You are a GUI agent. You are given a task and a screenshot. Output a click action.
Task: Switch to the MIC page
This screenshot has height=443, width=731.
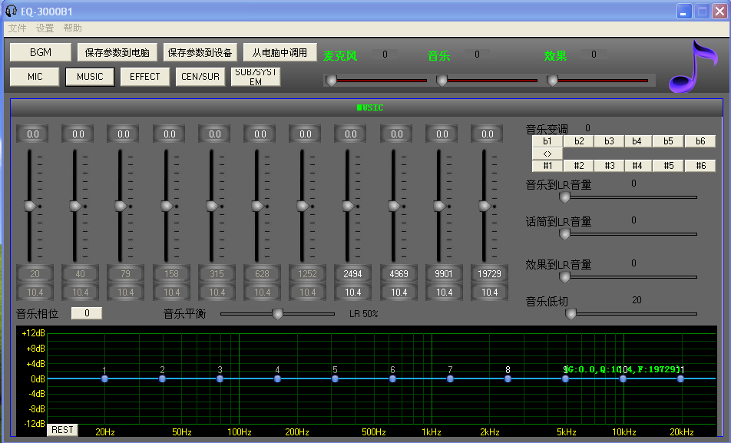pyautogui.click(x=35, y=77)
